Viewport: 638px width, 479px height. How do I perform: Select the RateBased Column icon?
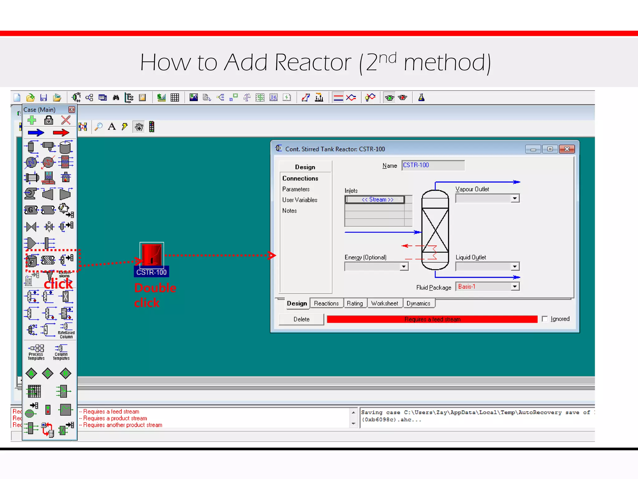tap(66, 331)
